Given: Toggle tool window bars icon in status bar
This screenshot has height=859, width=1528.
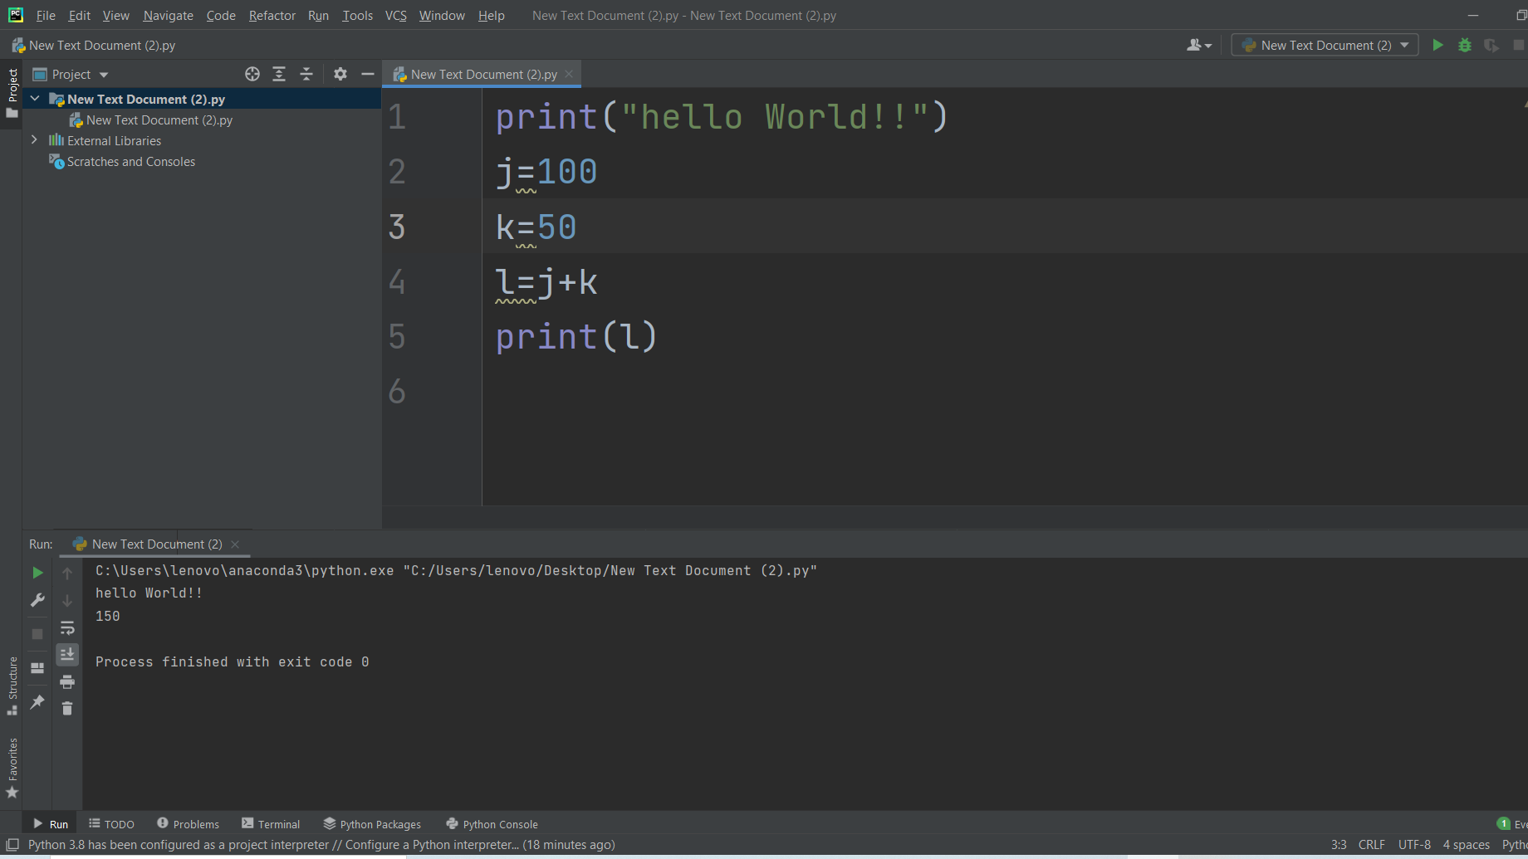Looking at the screenshot, I should click(x=12, y=845).
